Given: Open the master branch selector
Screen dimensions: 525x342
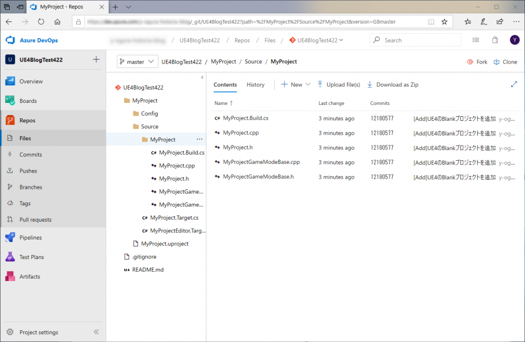Looking at the screenshot, I should [x=137, y=61].
